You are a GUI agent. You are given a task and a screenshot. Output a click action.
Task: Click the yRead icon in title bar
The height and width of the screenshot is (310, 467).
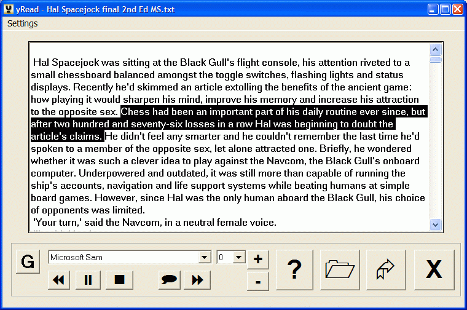click(x=8, y=9)
